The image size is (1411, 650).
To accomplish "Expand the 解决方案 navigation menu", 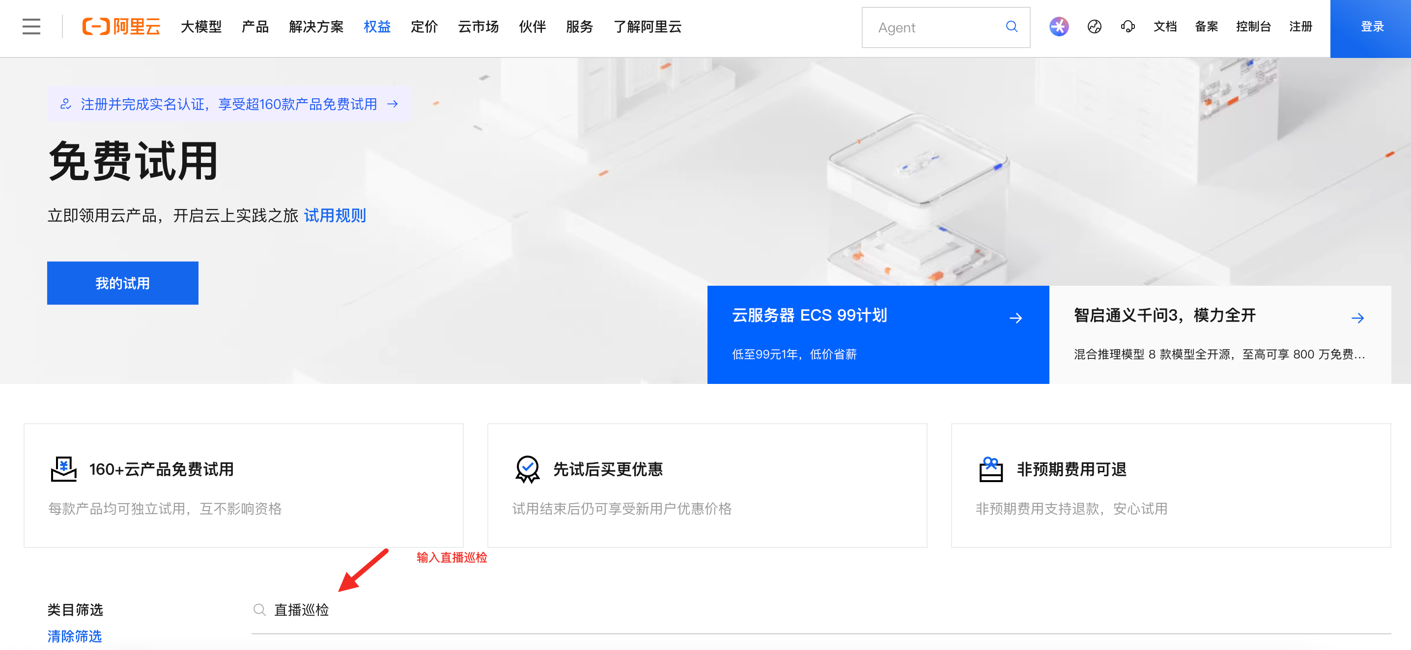I will pos(316,26).
